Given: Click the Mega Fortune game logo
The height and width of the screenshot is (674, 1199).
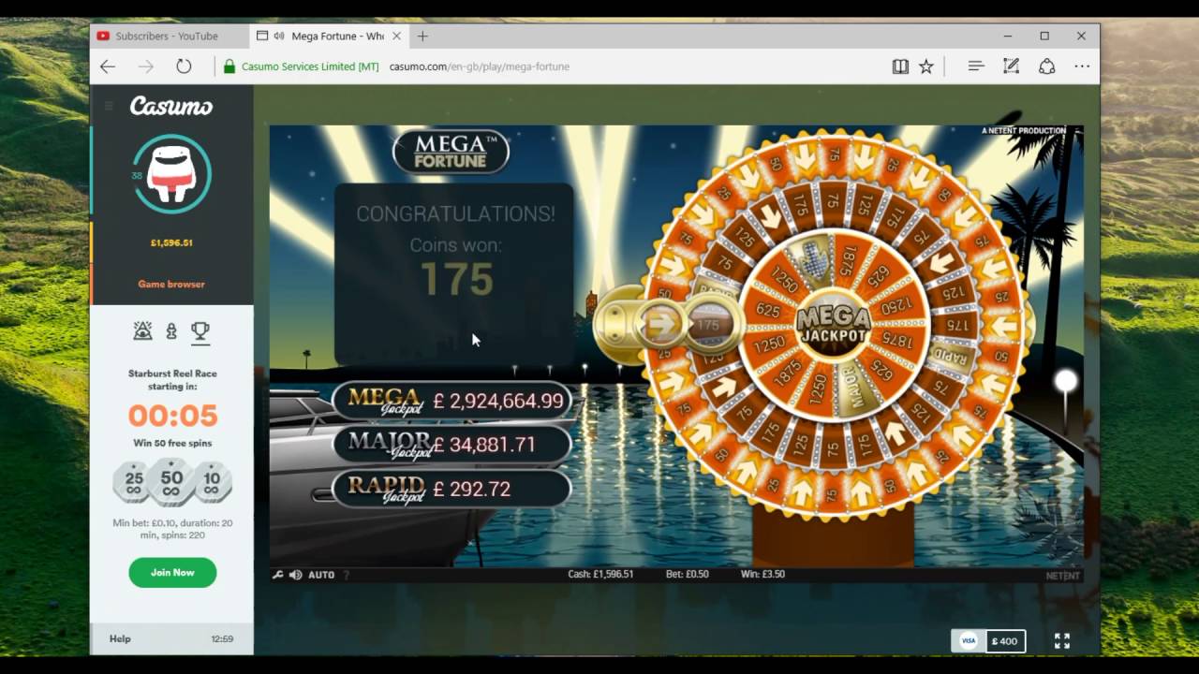Looking at the screenshot, I should click(x=451, y=152).
